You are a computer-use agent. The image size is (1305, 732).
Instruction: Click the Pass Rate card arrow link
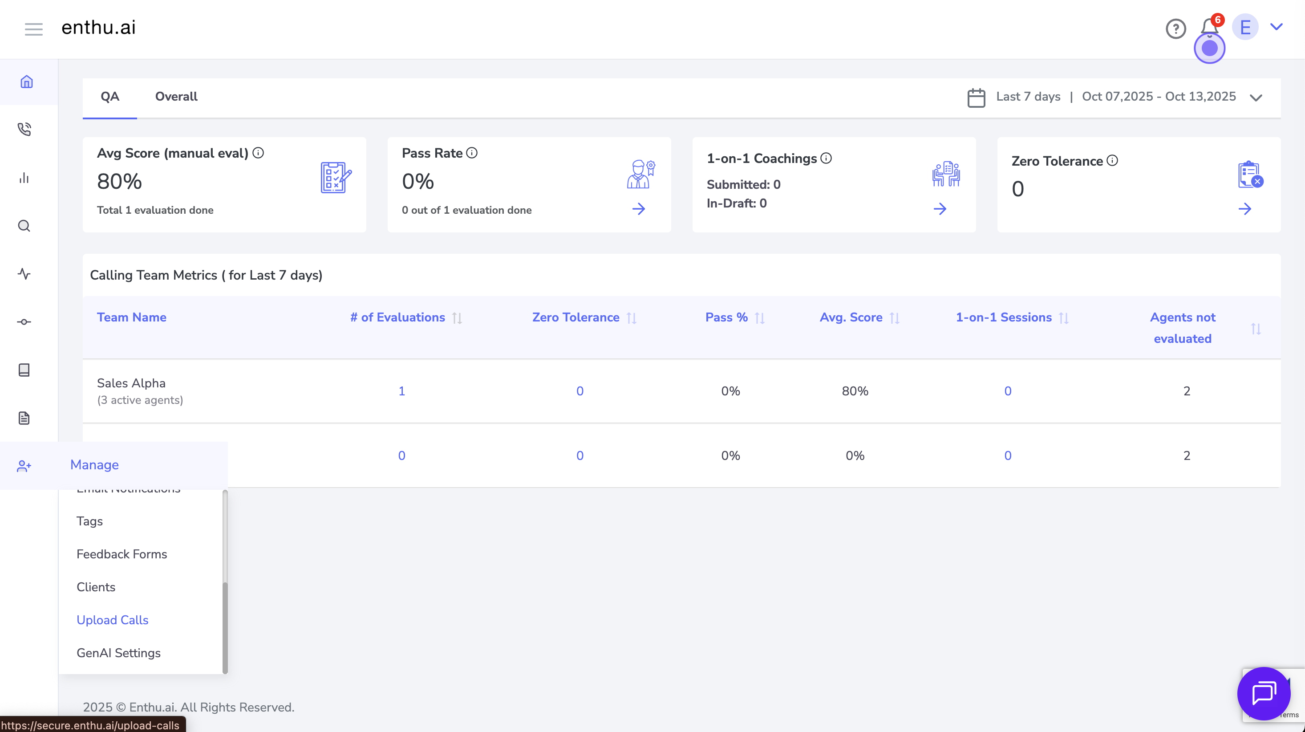638,209
